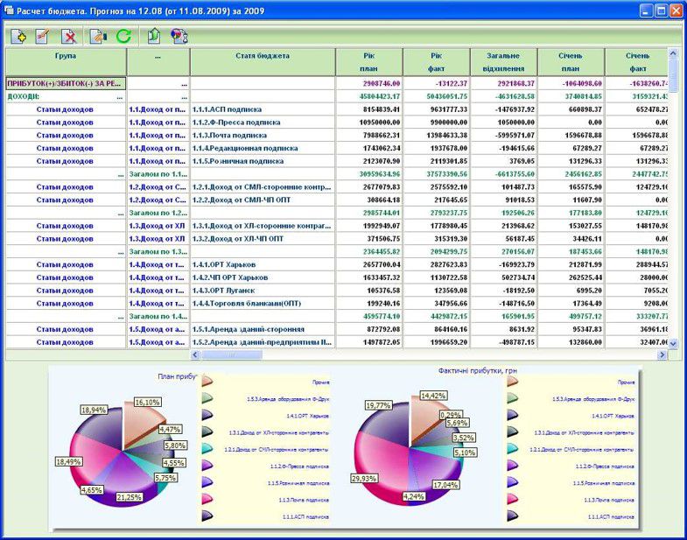Screen dimensions: 687x540
Task: Click the pie chart toolbar icon
Action: 179,36
